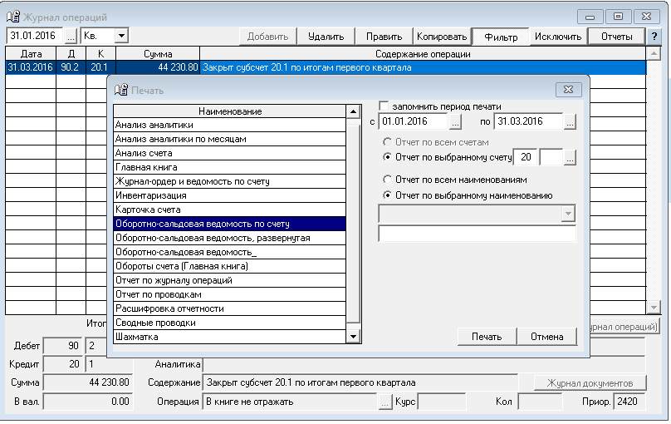
Task: Click journal table scrollbar down arrow
Action: (654, 307)
